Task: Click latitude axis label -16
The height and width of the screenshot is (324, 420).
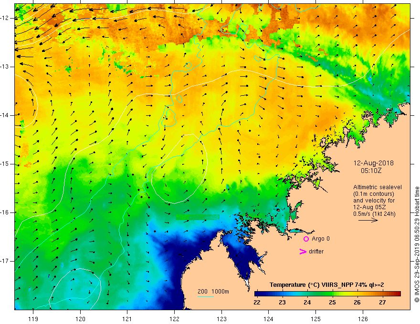Action: click(x=5, y=213)
